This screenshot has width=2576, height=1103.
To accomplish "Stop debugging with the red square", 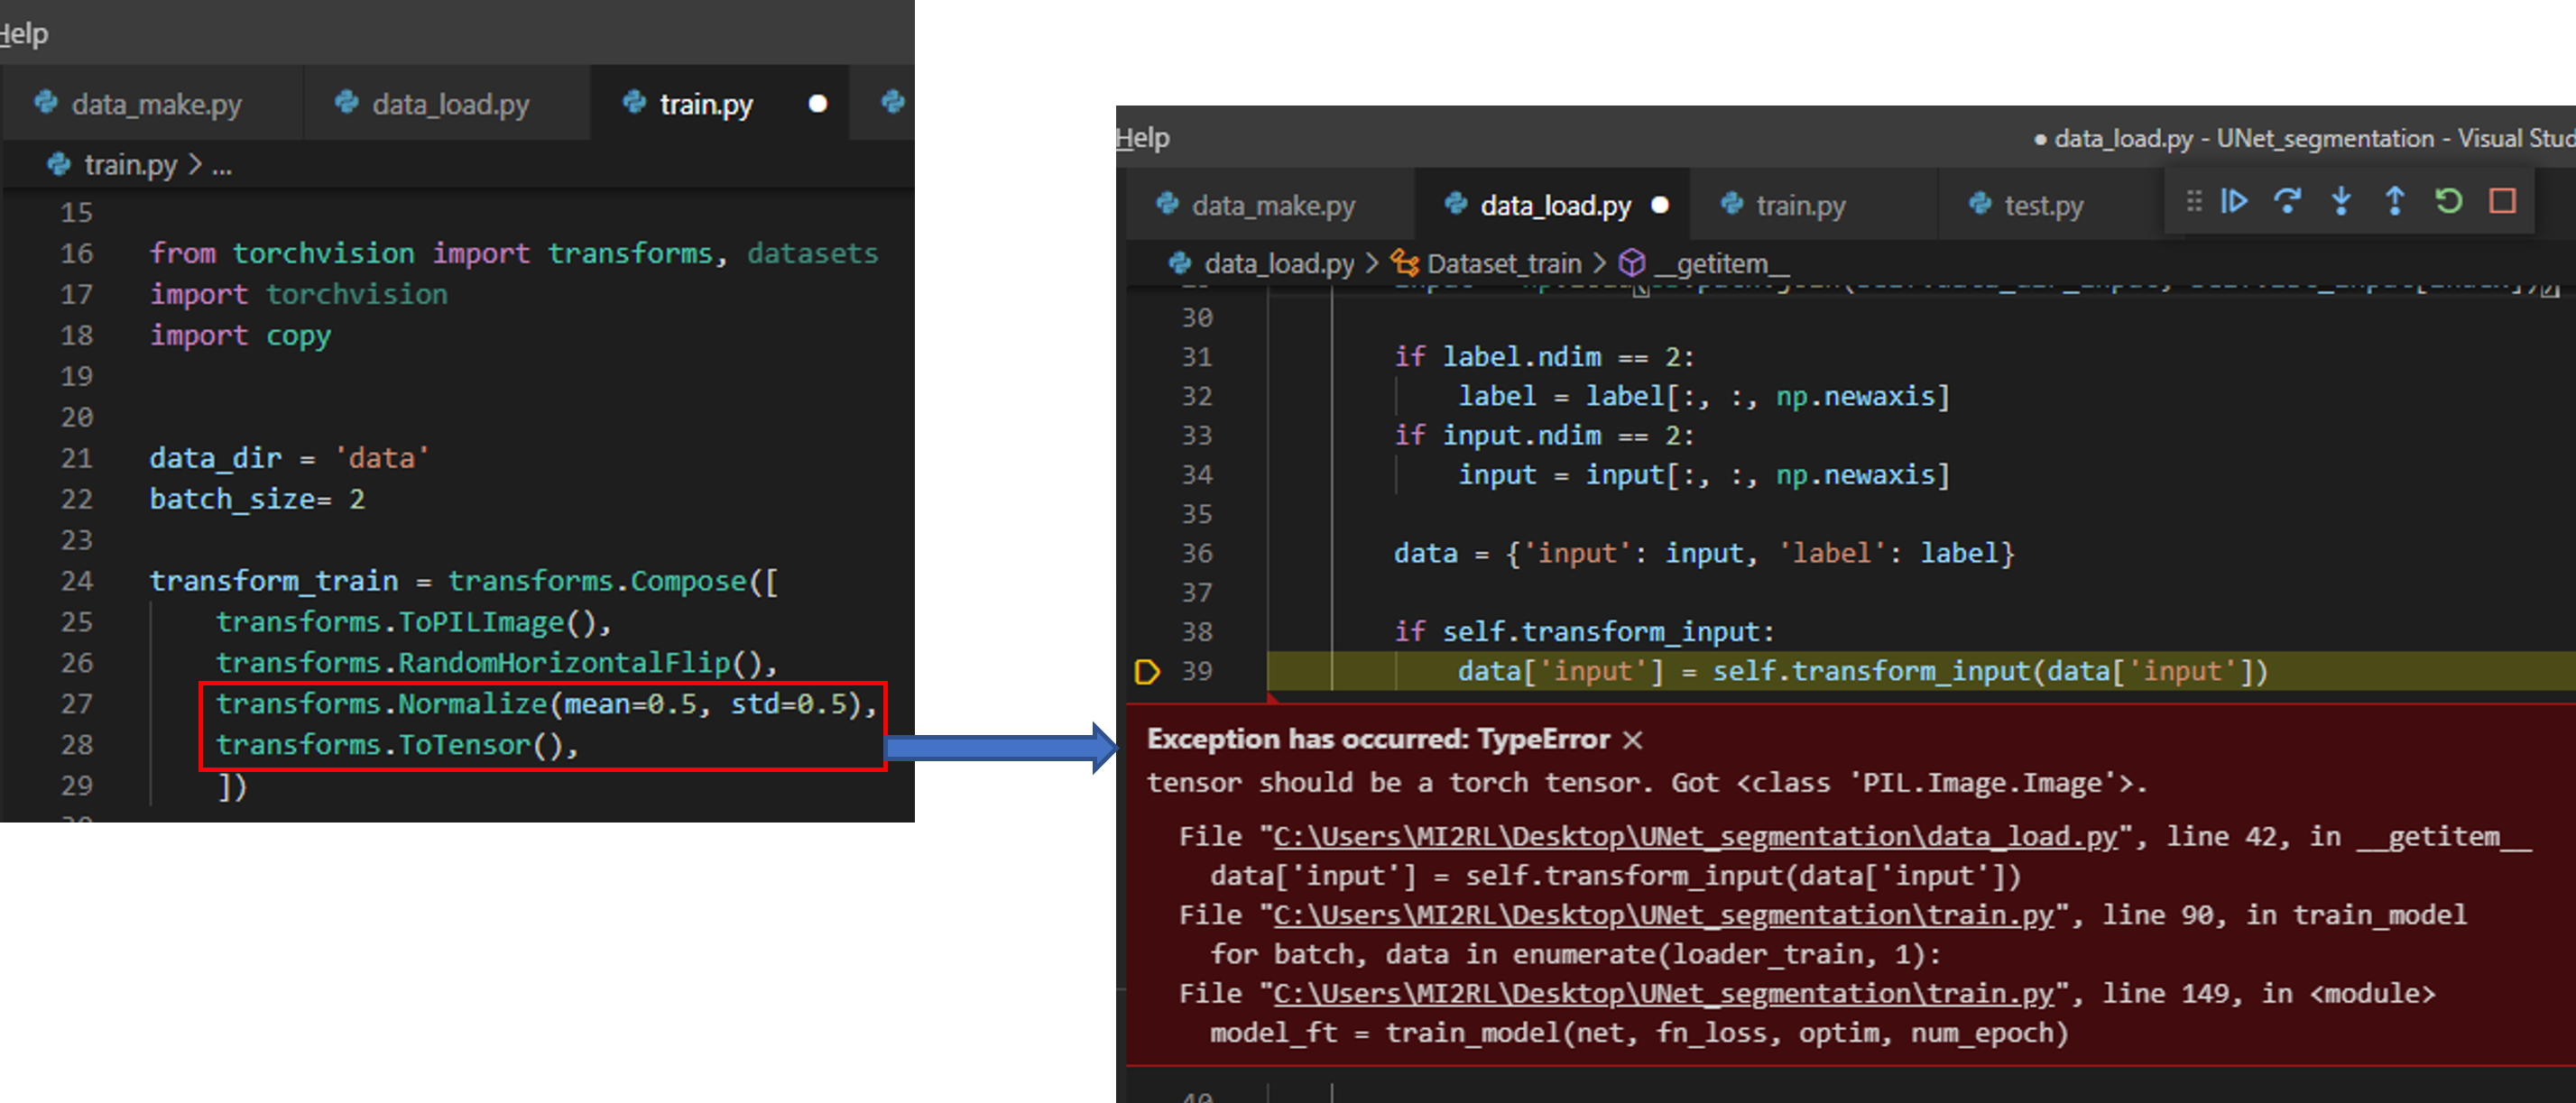I will pyautogui.click(x=2502, y=201).
